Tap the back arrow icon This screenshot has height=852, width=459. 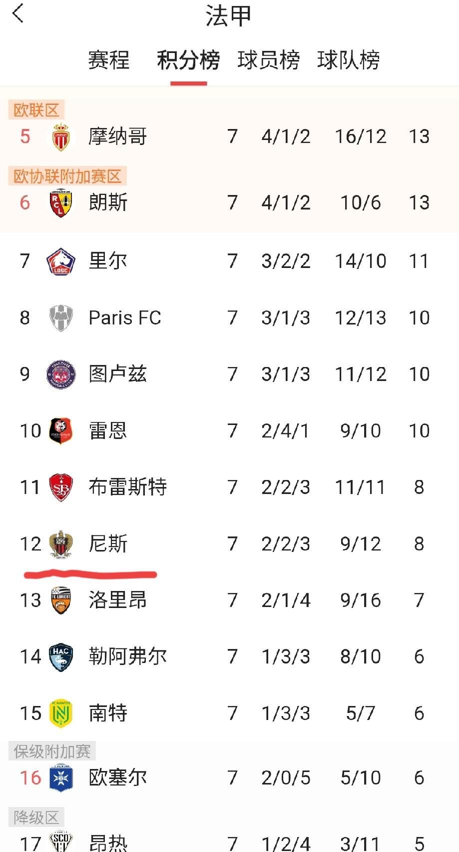click(18, 13)
